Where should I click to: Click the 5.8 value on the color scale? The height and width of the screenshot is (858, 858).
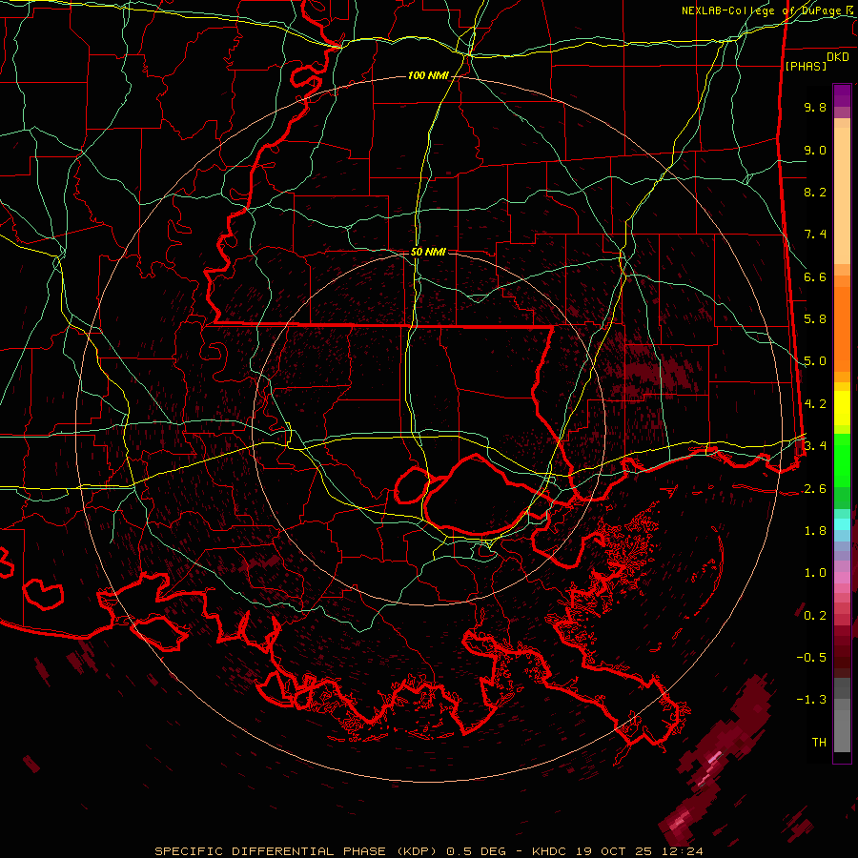point(815,319)
